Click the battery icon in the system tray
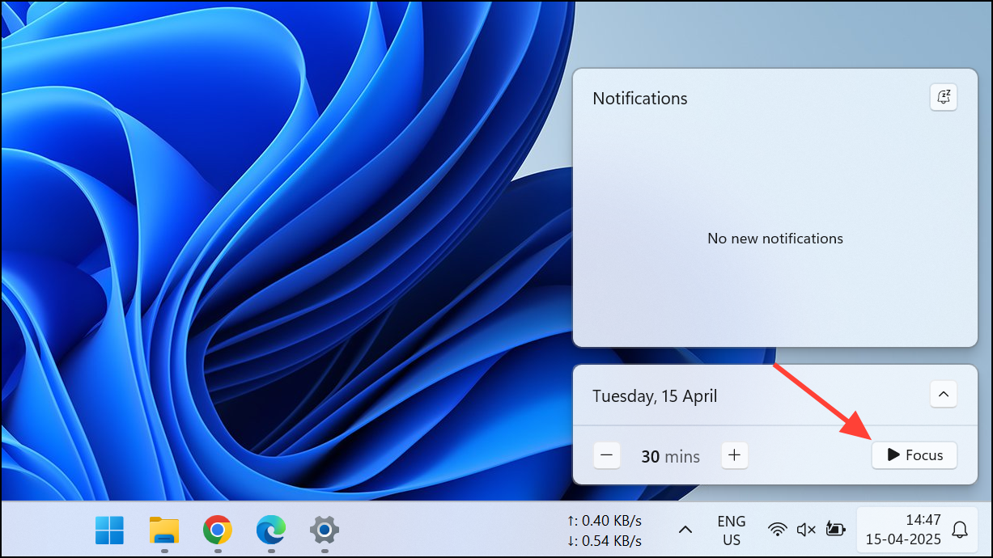 pyautogui.click(x=835, y=530)
